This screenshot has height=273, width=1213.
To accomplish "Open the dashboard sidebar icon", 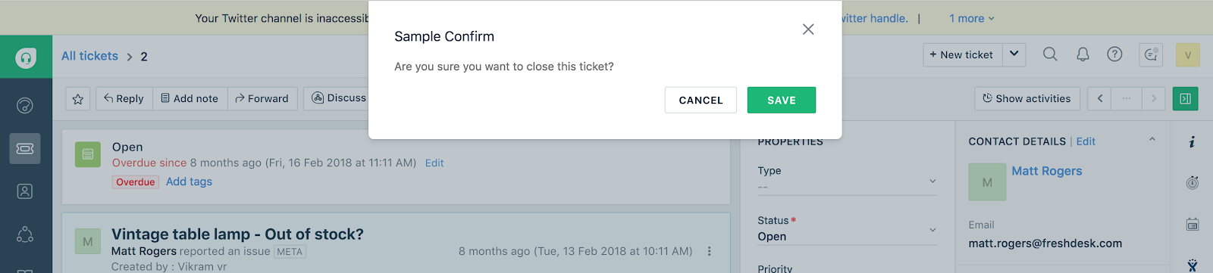I will point(25,105).
